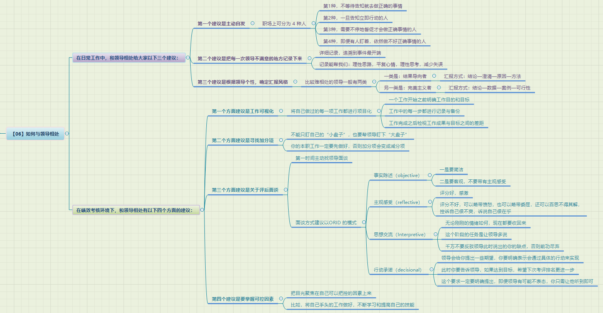
Task: Collapse 第三个方面建议是关于评后面谈 node
Action: click(286, 190)
